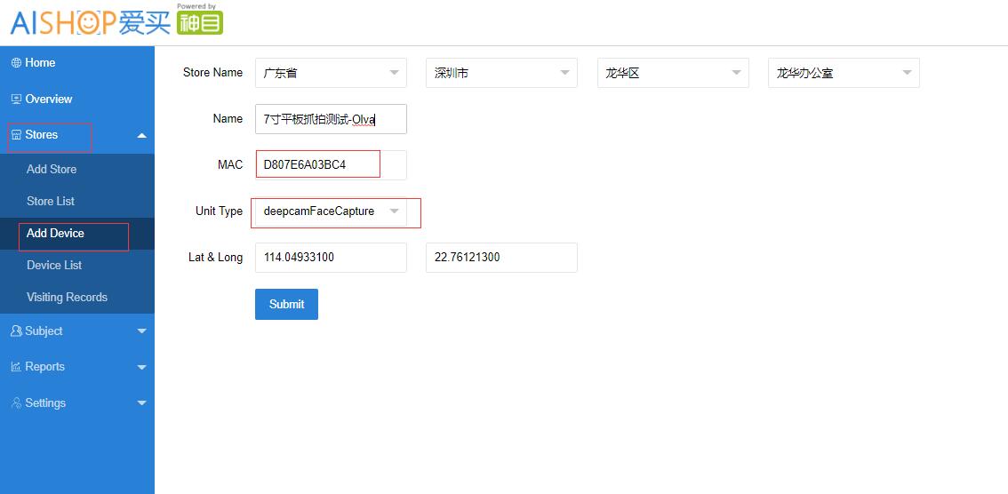Click the person icon beside Subject
Screen dimensions: 1008x494
tap(16, 331)
